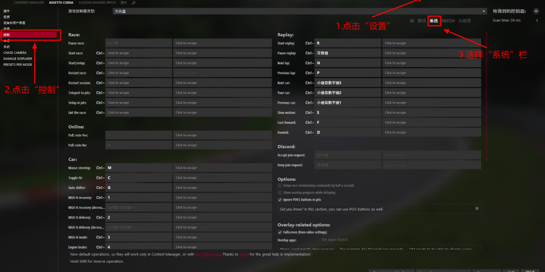Click the Pause race ESC key field
The image size is (545, 272).
(139, 43)
